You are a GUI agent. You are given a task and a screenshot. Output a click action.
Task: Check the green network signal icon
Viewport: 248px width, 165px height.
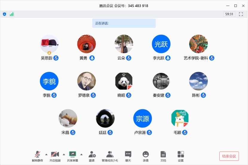(12, 14)
